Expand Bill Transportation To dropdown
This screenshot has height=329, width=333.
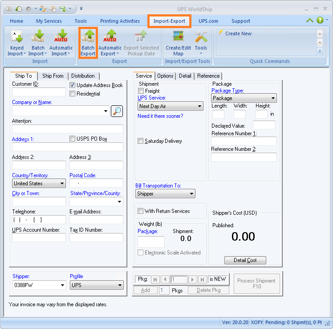(x=165, y=194)
